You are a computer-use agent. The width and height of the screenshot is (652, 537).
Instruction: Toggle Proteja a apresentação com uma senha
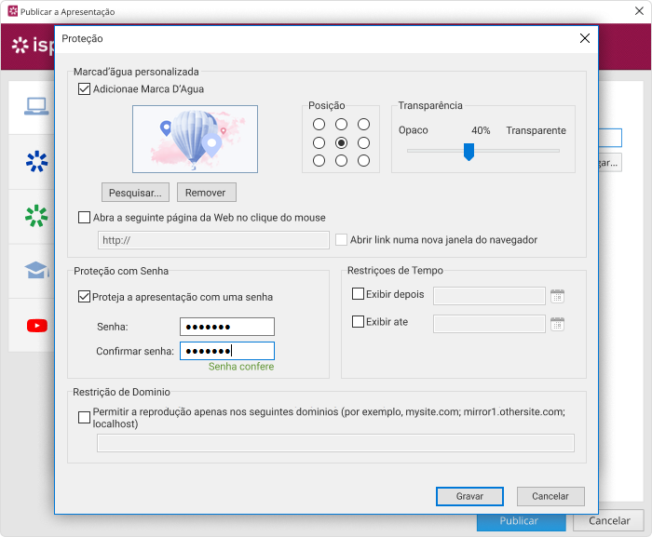pyautogui.click(x=85, y=297)
